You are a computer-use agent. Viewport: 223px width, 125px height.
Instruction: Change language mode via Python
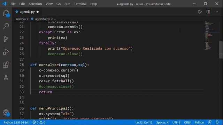coord(199,122)
